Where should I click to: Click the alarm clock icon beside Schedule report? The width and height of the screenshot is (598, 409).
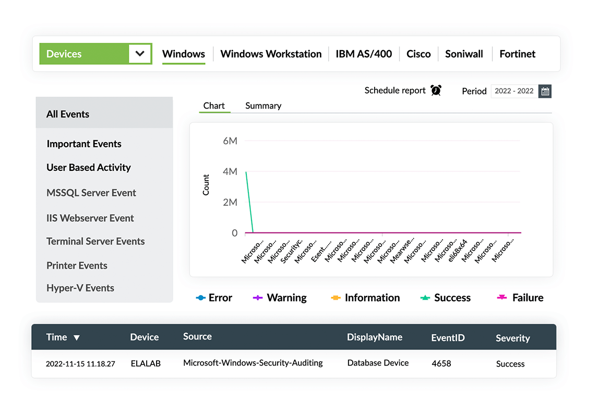point(436,90)
